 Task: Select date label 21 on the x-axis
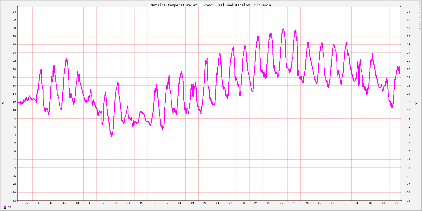[x=218, y=203]
